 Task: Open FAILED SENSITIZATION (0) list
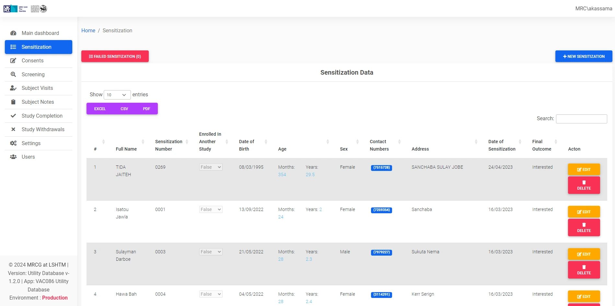(x=115, y=56)
